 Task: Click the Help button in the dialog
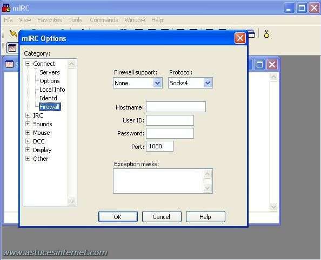[205, 217]
